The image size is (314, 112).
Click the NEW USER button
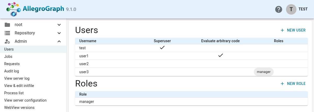click(x=293, y=30)
